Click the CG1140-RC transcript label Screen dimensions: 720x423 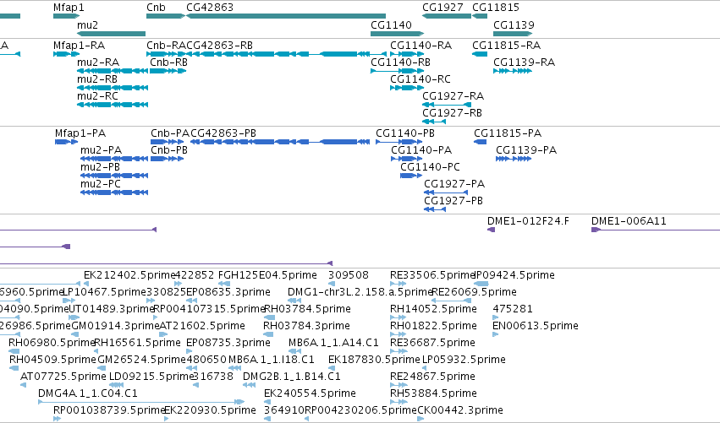[x=420, y=79]
